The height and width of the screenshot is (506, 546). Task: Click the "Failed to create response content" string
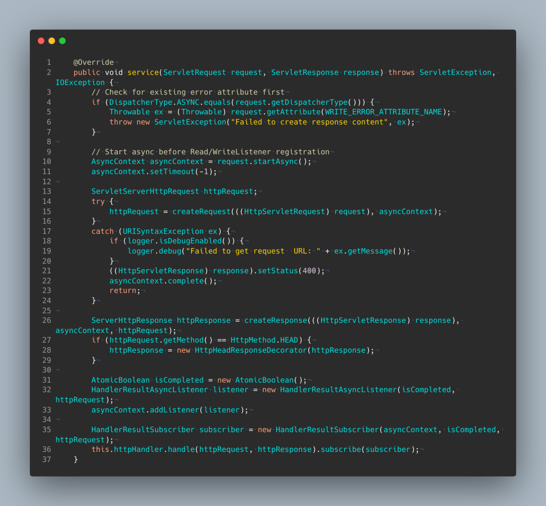(x=309, y=122)
